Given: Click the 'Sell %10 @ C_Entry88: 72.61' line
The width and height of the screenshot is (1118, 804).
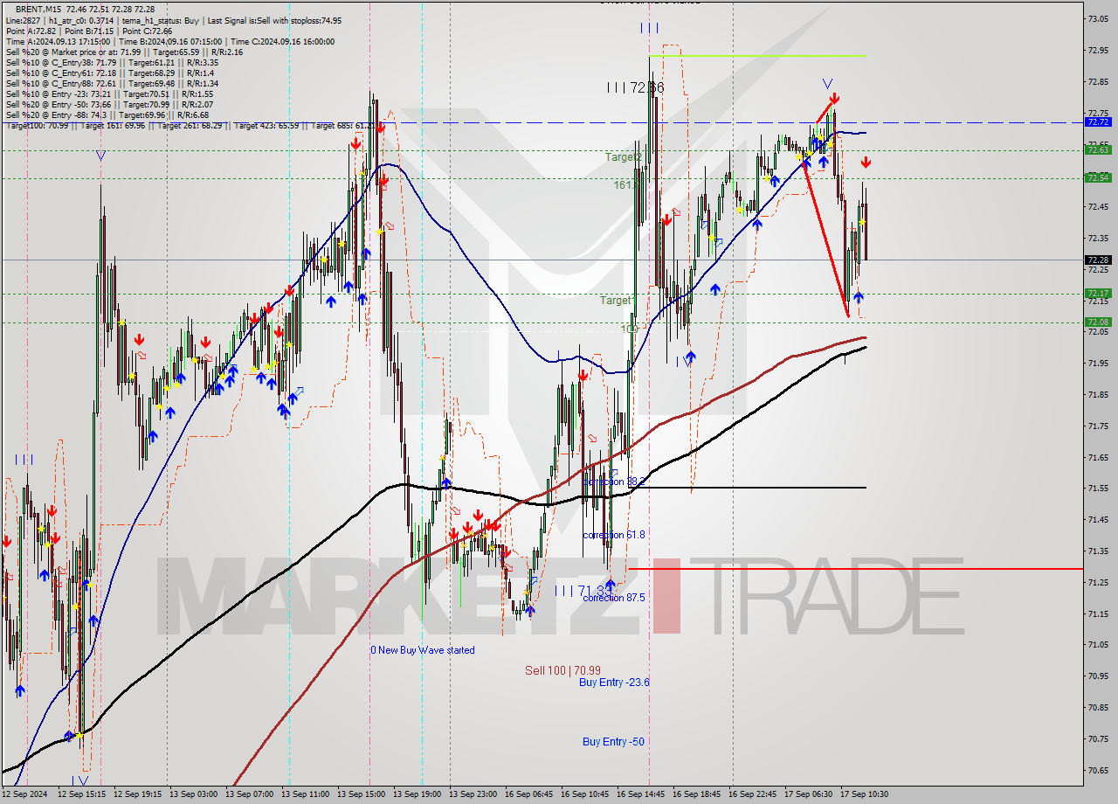Looking at the screenshot, I should click(x=112, y=83).
